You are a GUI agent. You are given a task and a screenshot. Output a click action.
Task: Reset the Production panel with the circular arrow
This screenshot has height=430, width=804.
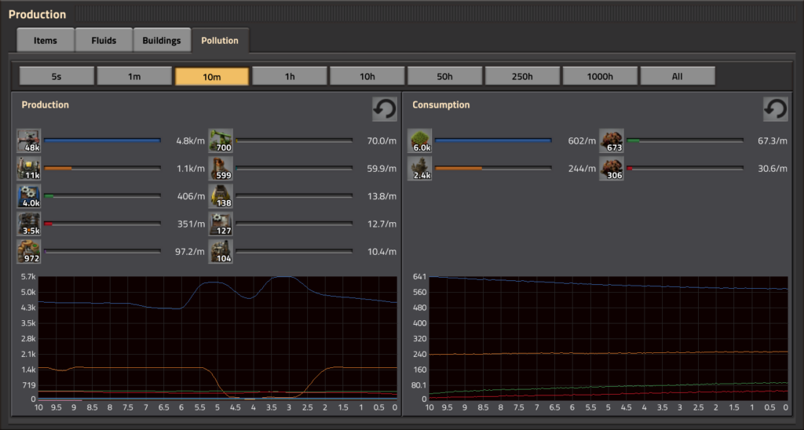(x=385, y=108)
